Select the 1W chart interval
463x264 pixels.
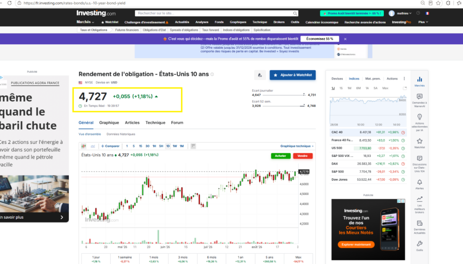(175, 146)
